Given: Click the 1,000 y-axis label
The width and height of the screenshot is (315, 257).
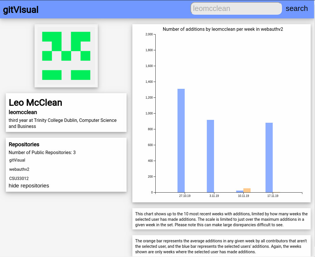Looking at the screenshot, I should pyautogui.click(x=149, y=114).
